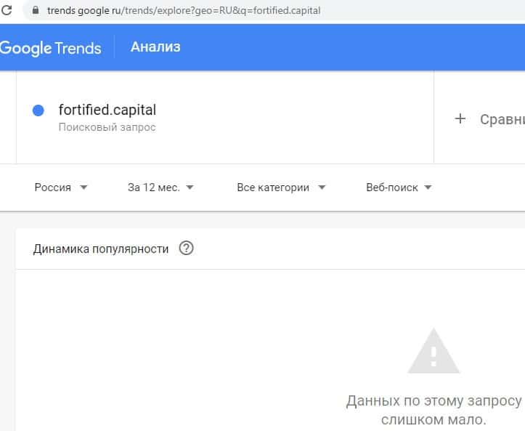Click the plus icon beside Сравнить
This screenshot has width=525, height=431.
click(460, 119)
